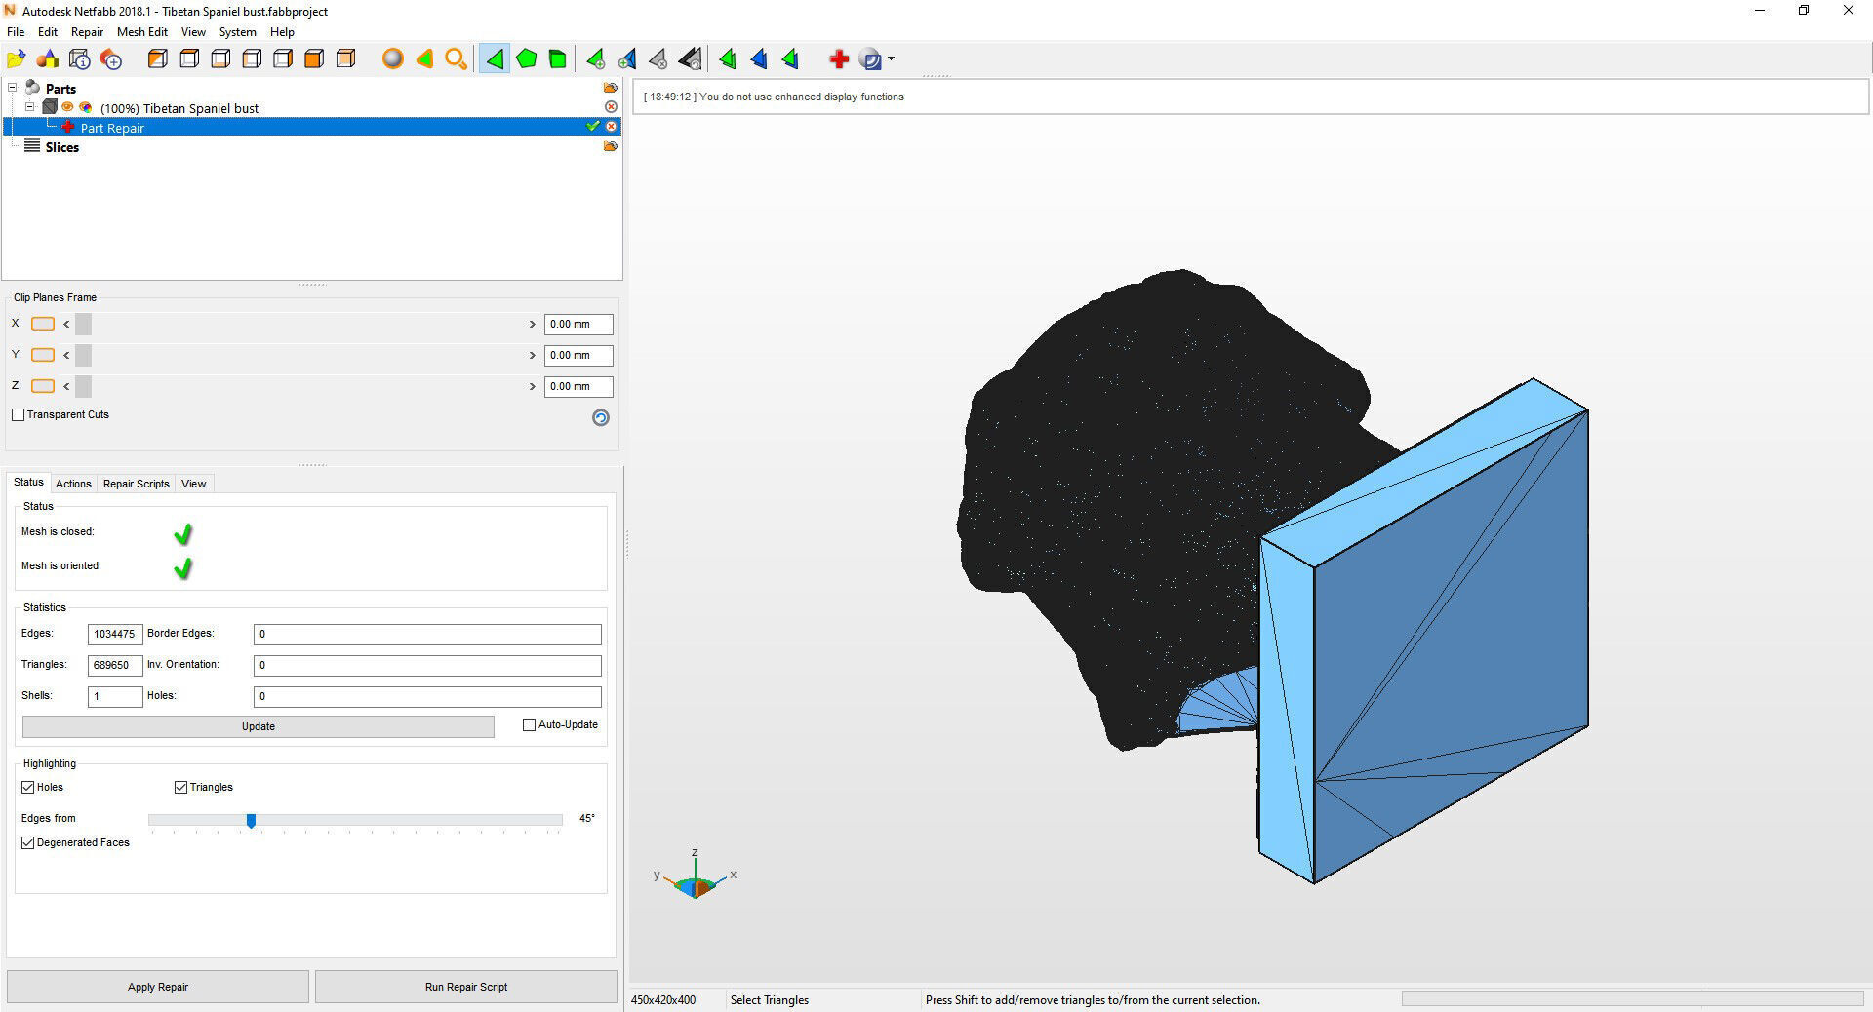Click the open folder icon in the Parts row
The height and width of the screenshot is (1012, 1873).
point(611,88)
